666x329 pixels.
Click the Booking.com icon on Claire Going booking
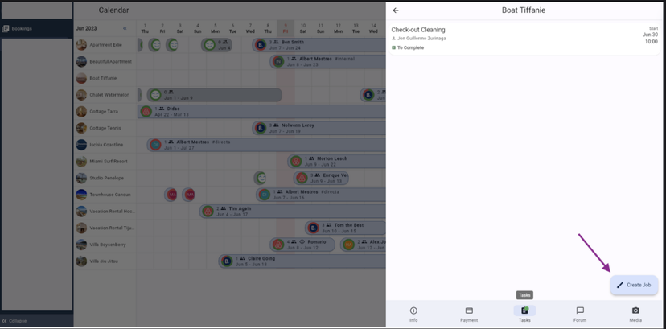227,261
